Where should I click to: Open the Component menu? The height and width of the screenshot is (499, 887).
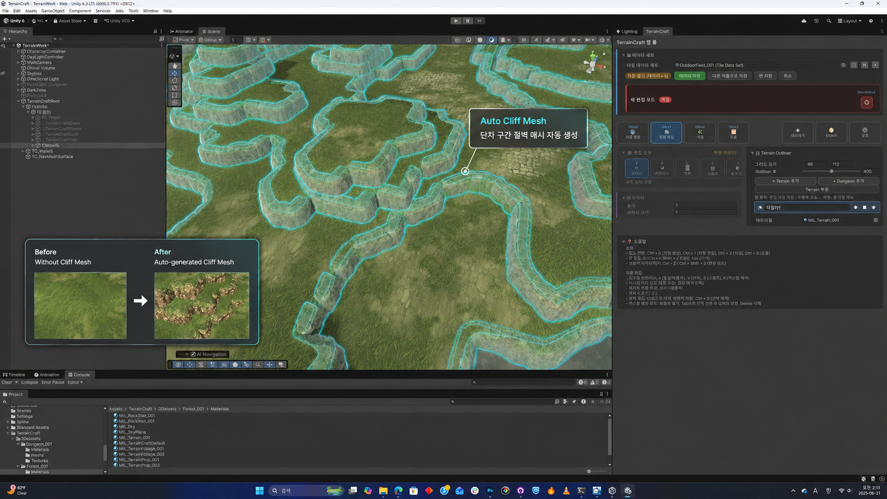click(80, 11)
